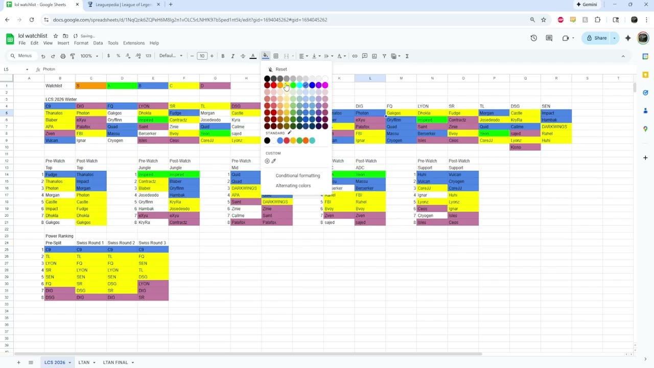Open the File menu

(22, 43)
